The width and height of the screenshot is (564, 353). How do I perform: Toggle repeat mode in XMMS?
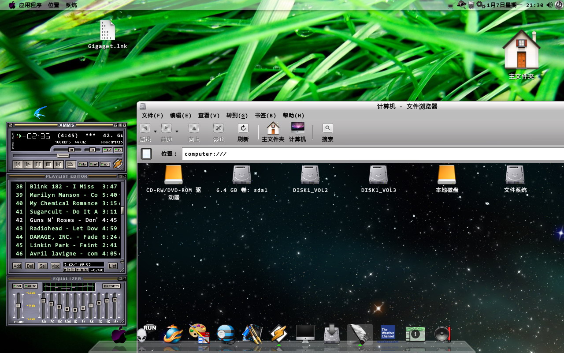coord(105,165)
